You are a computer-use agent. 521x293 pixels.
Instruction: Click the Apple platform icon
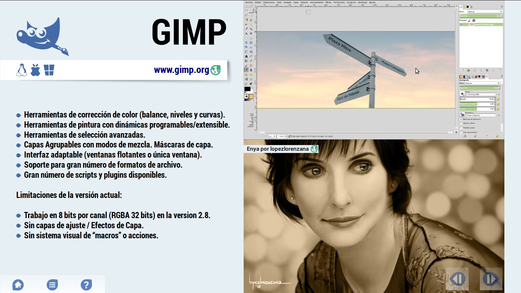(35, 70)
